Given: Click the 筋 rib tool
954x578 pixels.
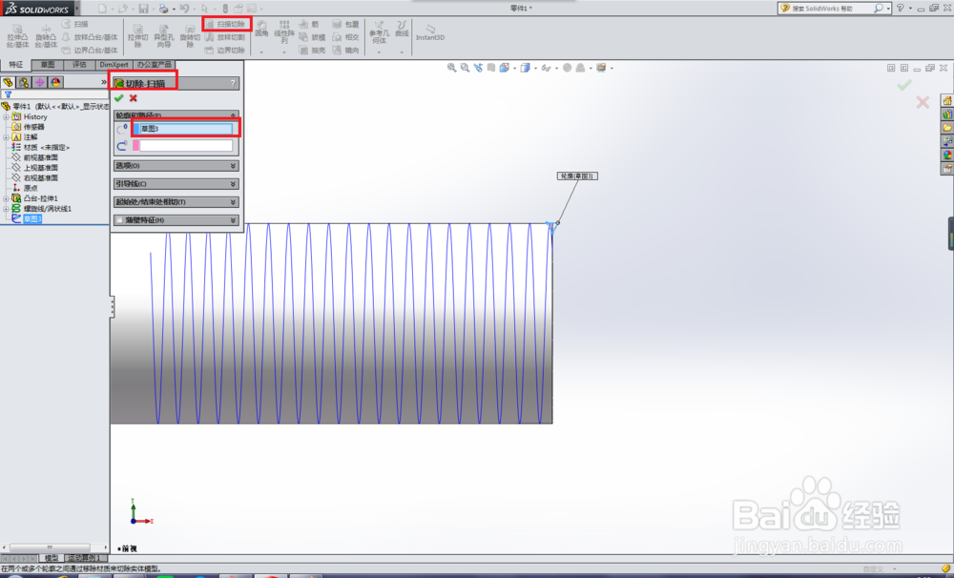Looking at the screenshot, I should click(310, 25).
